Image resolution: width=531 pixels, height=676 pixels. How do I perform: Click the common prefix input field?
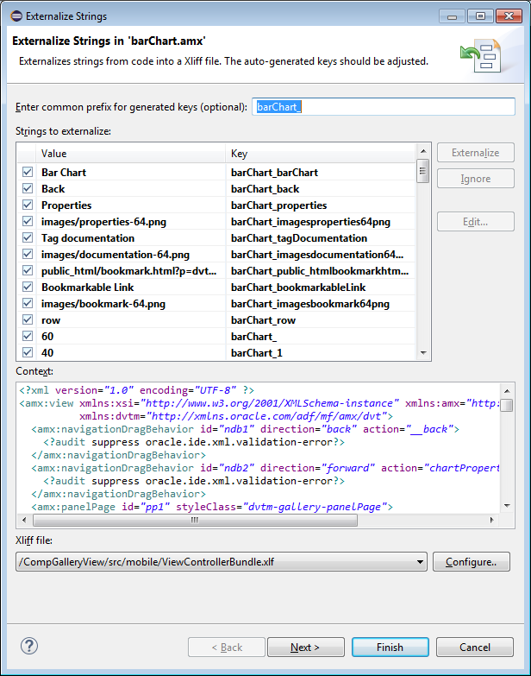click(x=384, y=106)
